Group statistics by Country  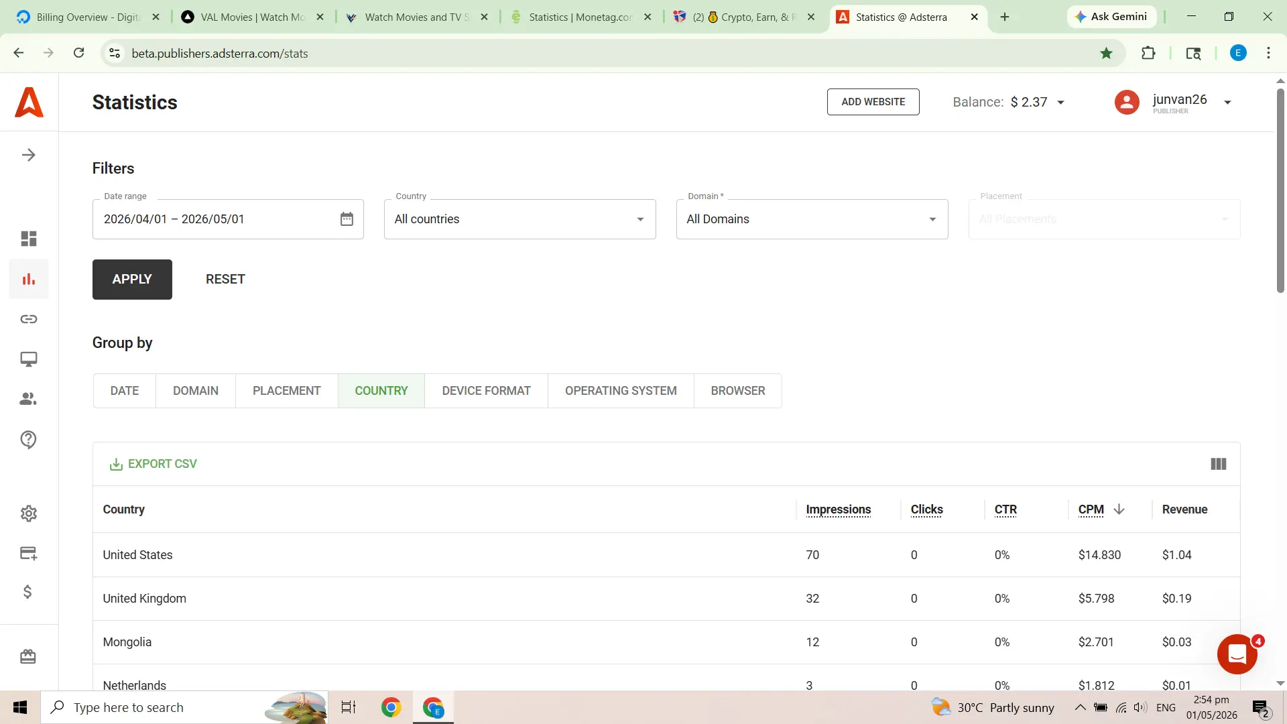click(x=381, y=391)
